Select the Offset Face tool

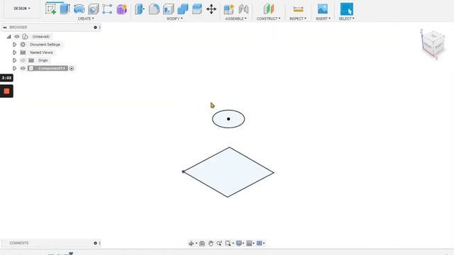coord(197,9)
